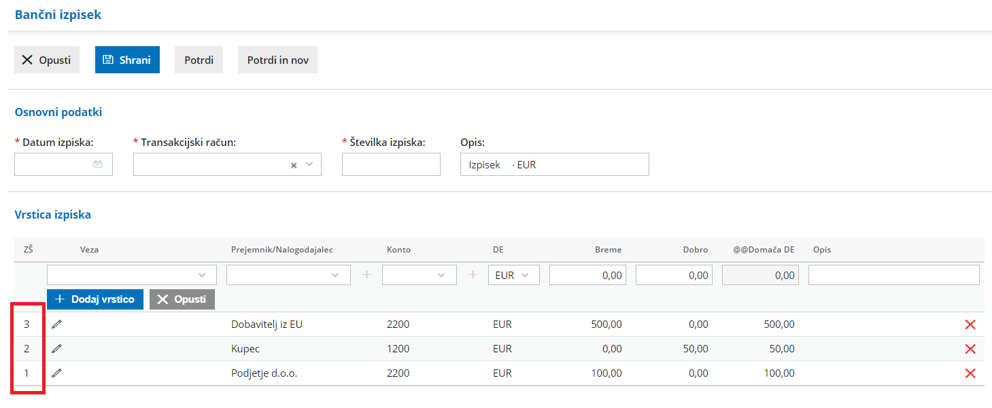The height and width of the screenshot is (408, 992).
Task: Click the Veza column header
Action: coord(89,250)
